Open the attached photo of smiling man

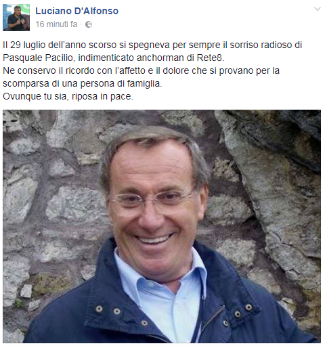(x=162, y=226)
